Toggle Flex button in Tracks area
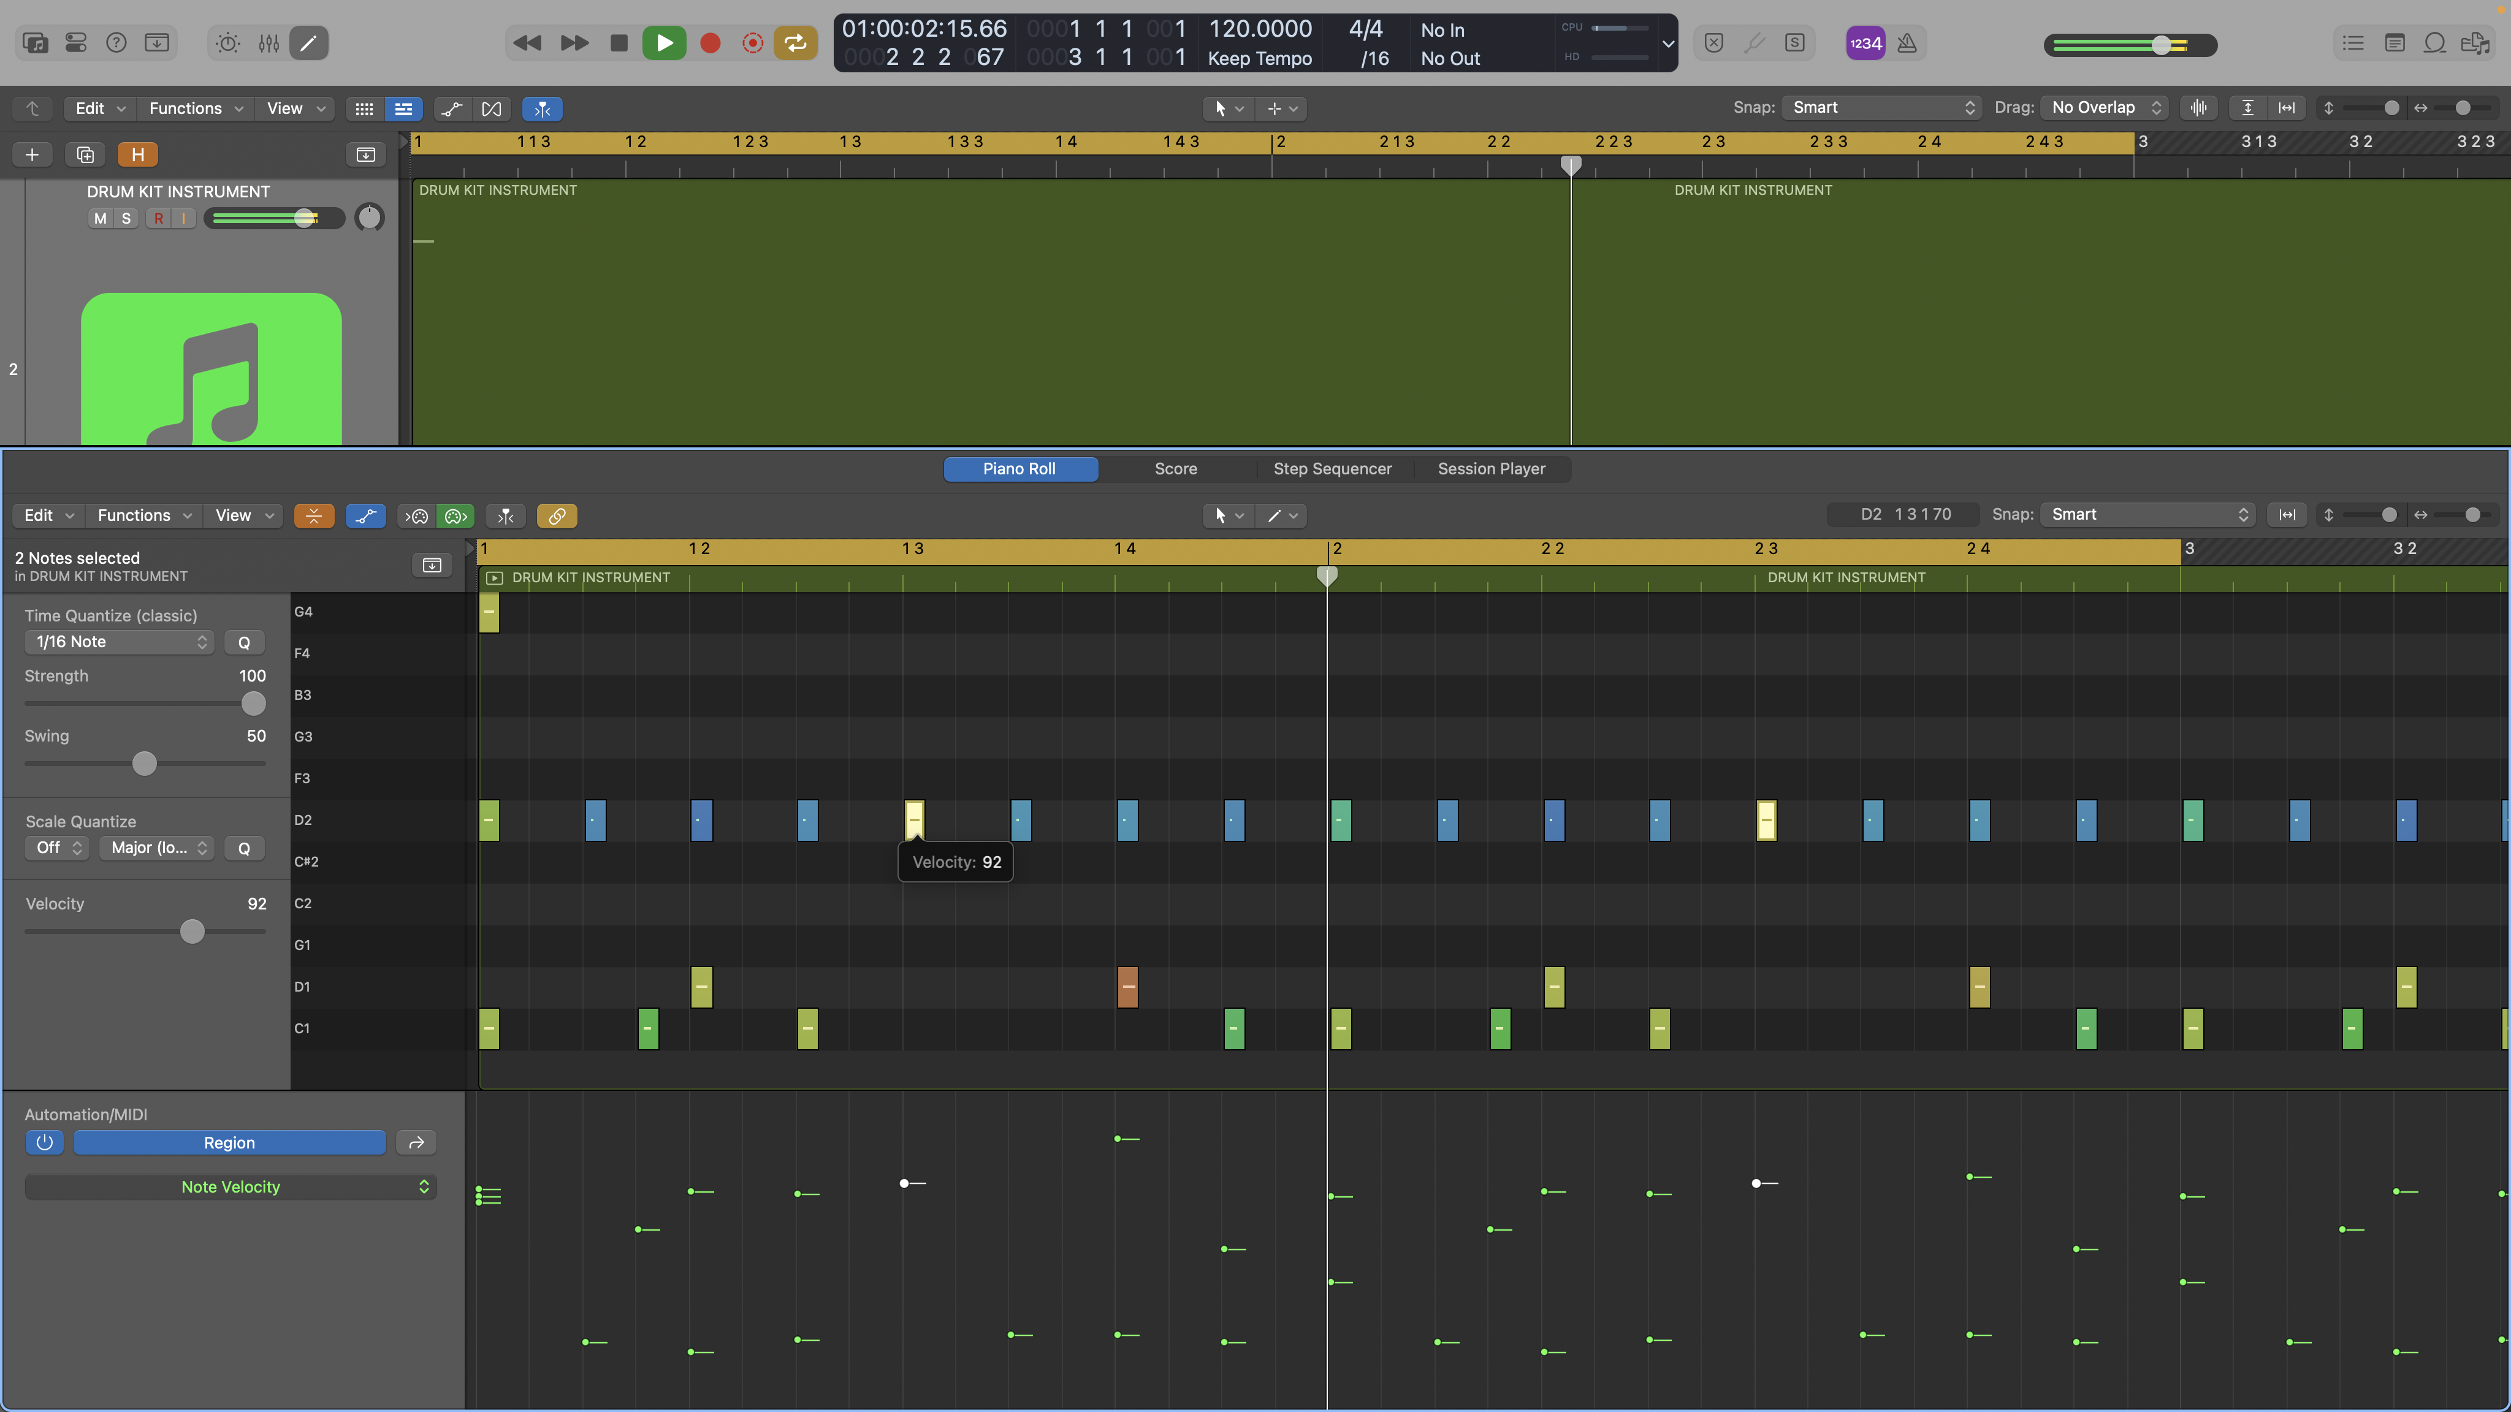Screen dimensions: 2511x1412 pyautogui.click(x=492, y=108)
